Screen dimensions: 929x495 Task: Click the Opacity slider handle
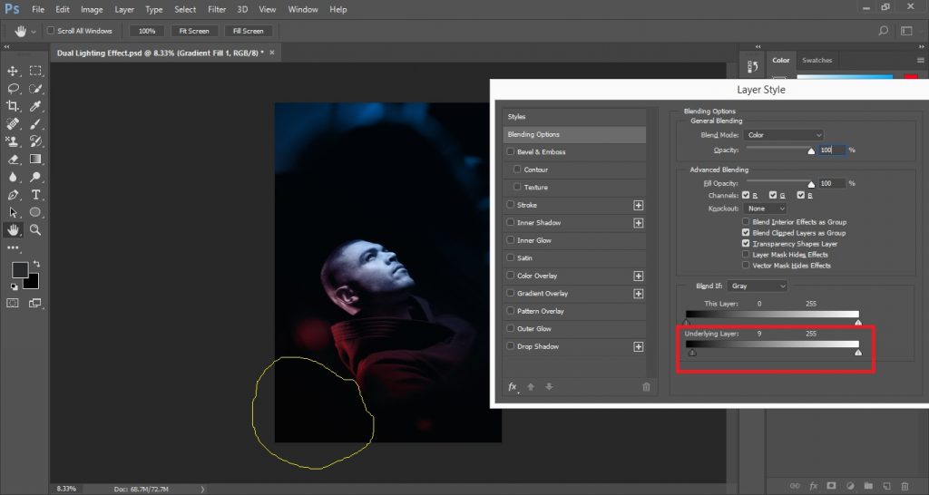[x=811, y=151]
